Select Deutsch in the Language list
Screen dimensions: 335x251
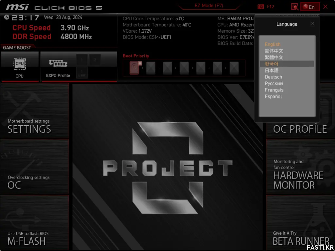pos(273,77)
